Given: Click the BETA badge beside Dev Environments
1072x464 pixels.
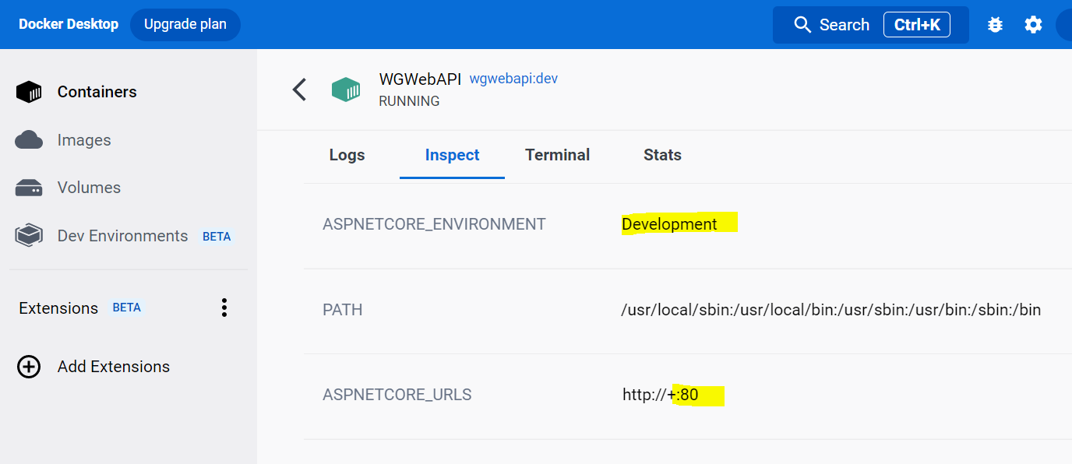Looking at the screenshot, I should [217, 237].
